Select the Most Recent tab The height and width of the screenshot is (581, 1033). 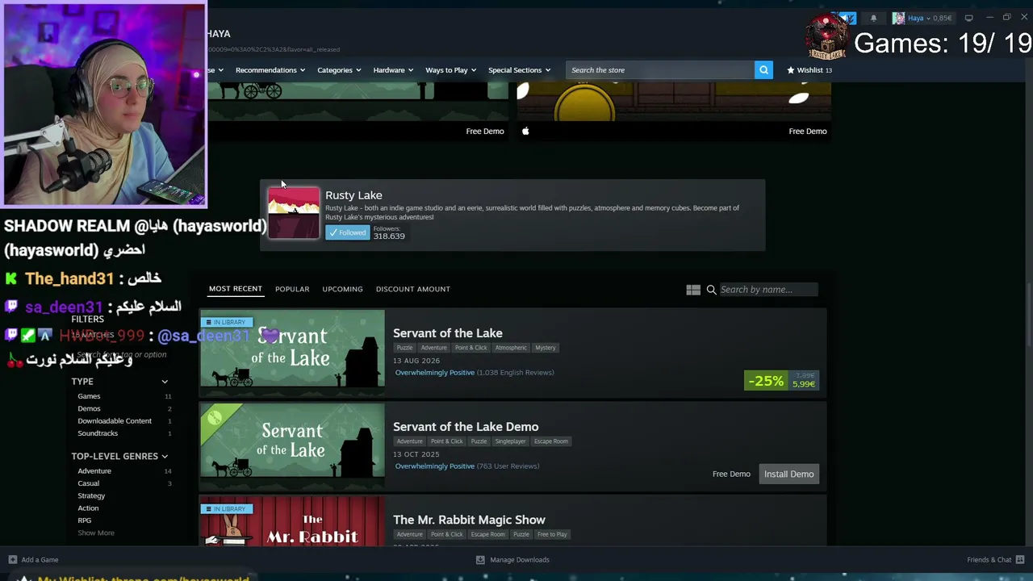click(236, 289)
